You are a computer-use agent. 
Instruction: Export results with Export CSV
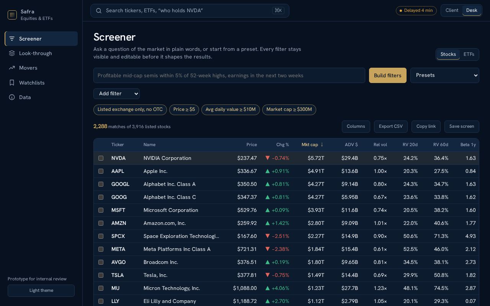391,127
